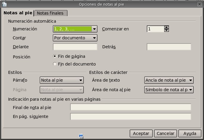This screenshot has width=204, height=140.
Task: Increase the Comenzar en value with up arrow
Action: click(x=167, y=27)
